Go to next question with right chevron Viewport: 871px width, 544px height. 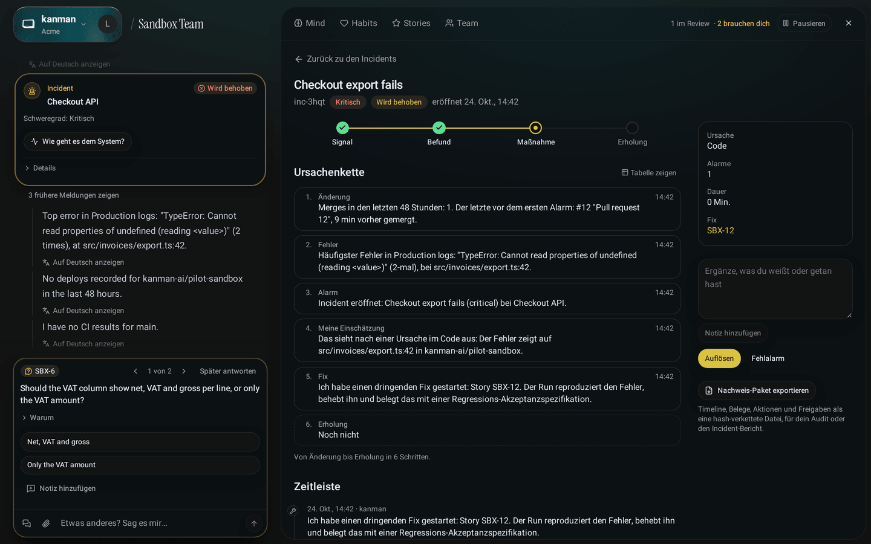point(184,371)
